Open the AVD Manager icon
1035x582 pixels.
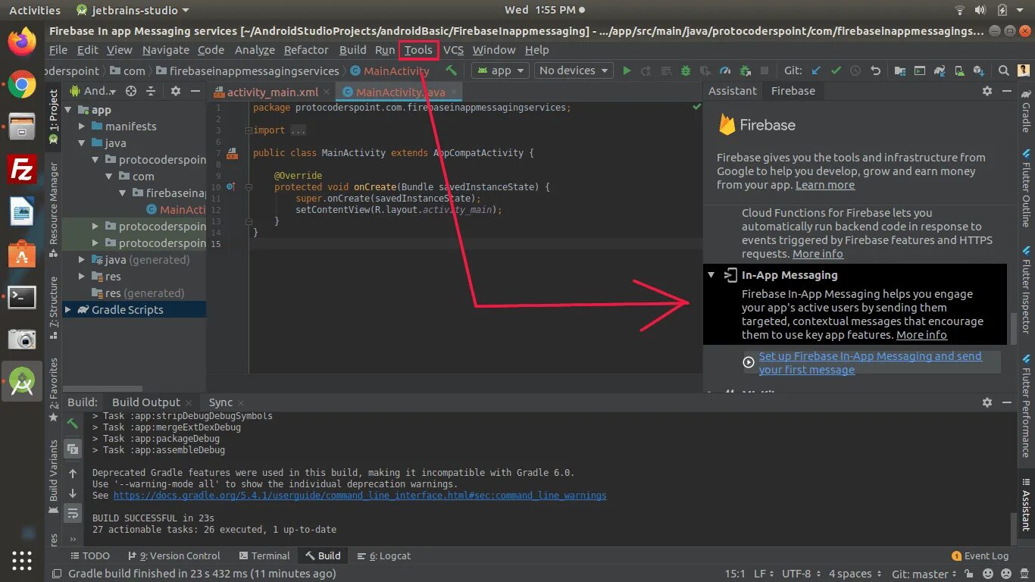click(959, 70)
